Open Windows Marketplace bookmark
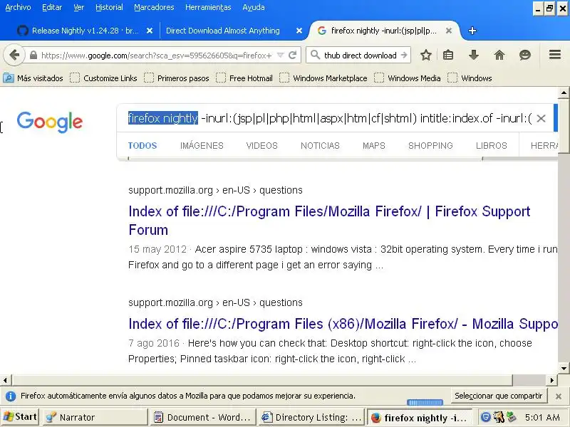This screenshot has width=570, height=427. click(323, 78)
